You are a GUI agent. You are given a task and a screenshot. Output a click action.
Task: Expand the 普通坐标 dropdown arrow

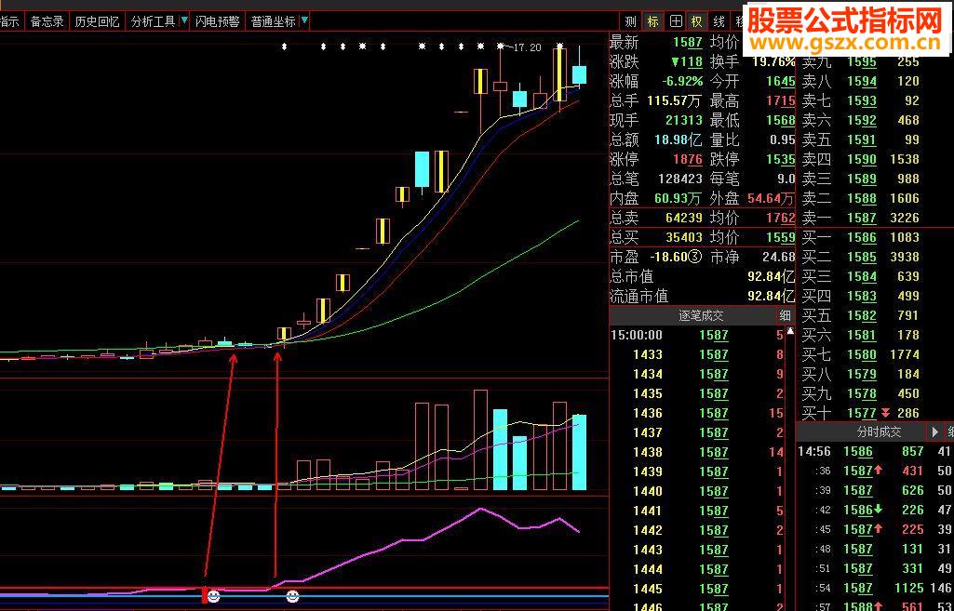[305, 21]
